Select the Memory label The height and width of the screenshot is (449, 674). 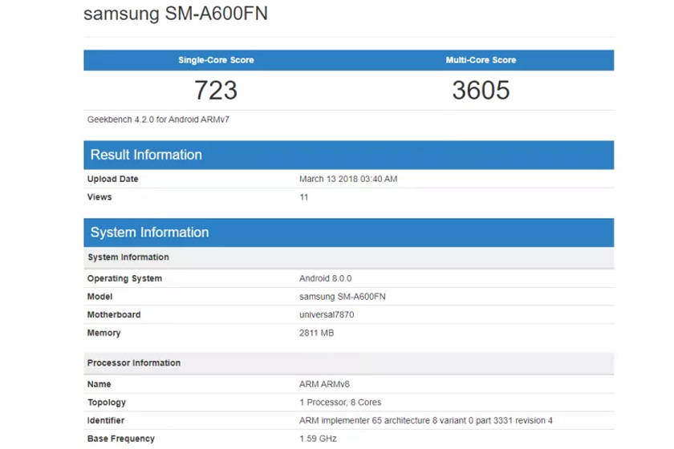pyautogui.click(x=104, y=333)
